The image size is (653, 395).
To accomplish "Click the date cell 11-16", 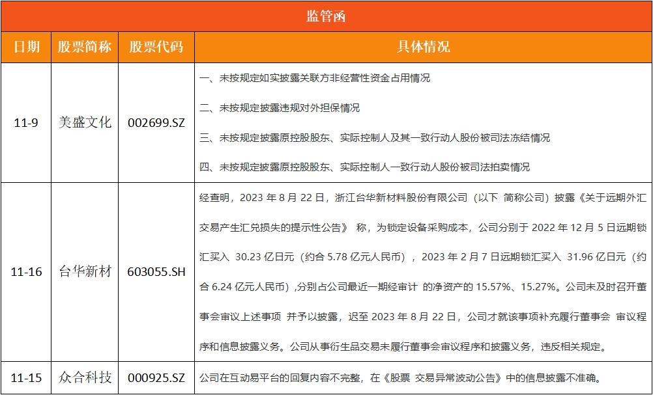I will pyautogui.click(x=26, y=272).
